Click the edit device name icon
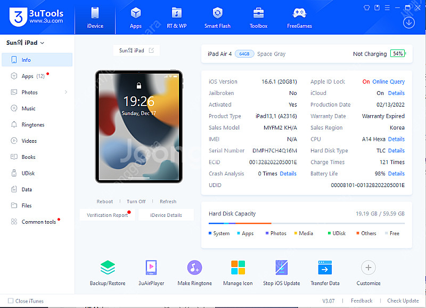 151,50
